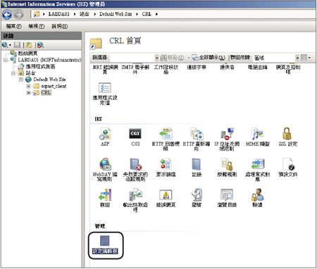Open the MIME types icon
317x269 pixels.
[x=257, y=134]
